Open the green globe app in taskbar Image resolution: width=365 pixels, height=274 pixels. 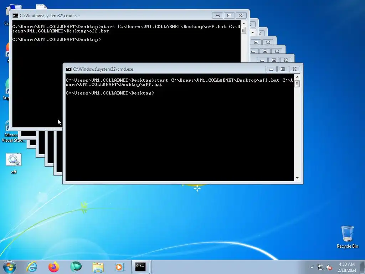click(x=76, y=267)
